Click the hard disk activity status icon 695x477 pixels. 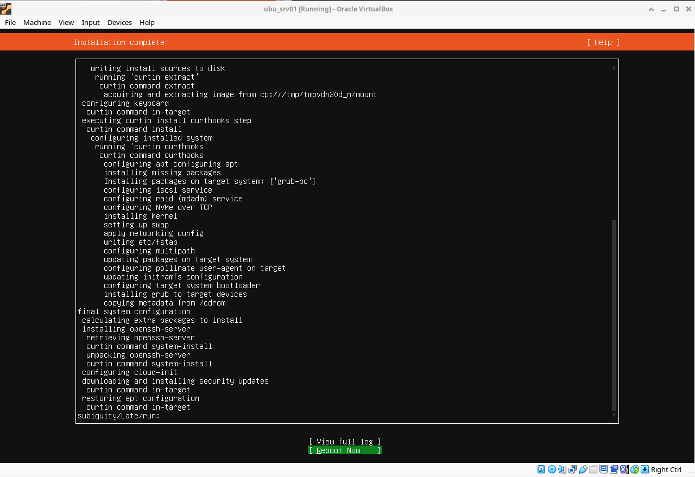coord(541,469)
